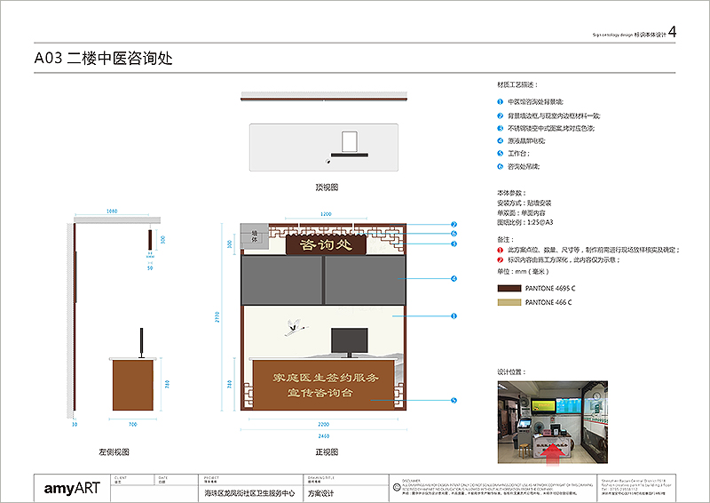Click callout marker 2 on the front view
Image resolution: width=710 pixels, height=503 pixels.
coord(454,225)
